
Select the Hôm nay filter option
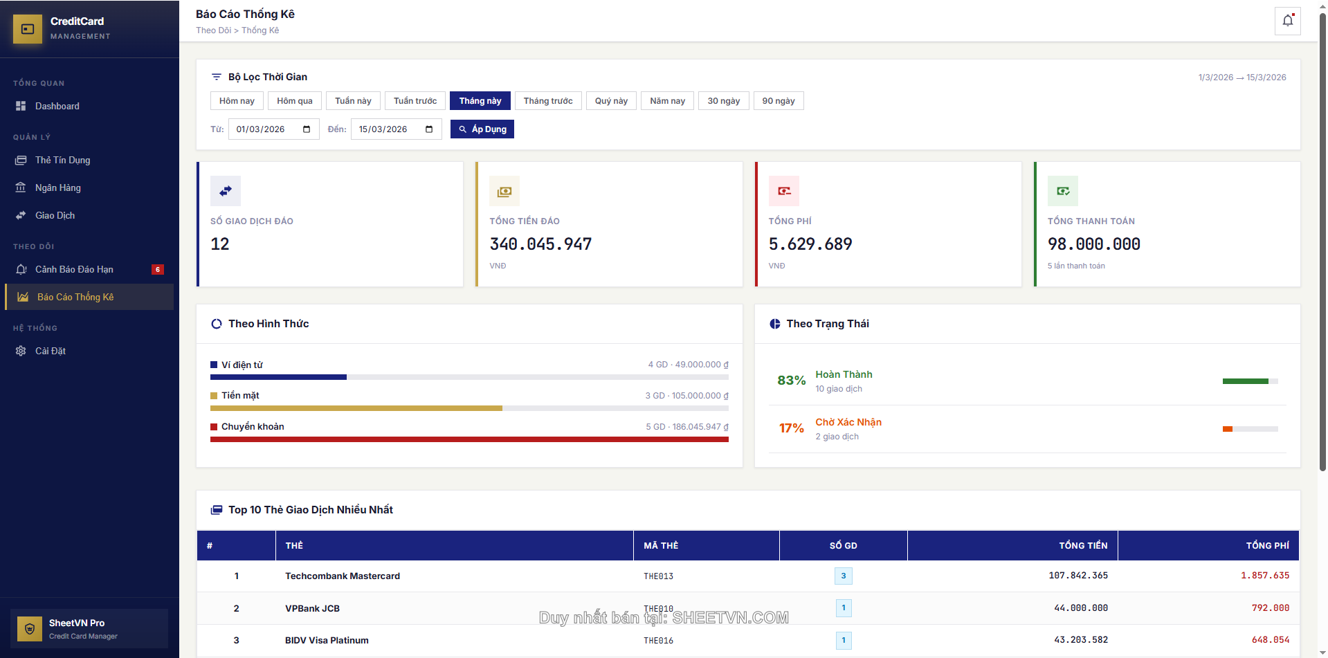237,101
